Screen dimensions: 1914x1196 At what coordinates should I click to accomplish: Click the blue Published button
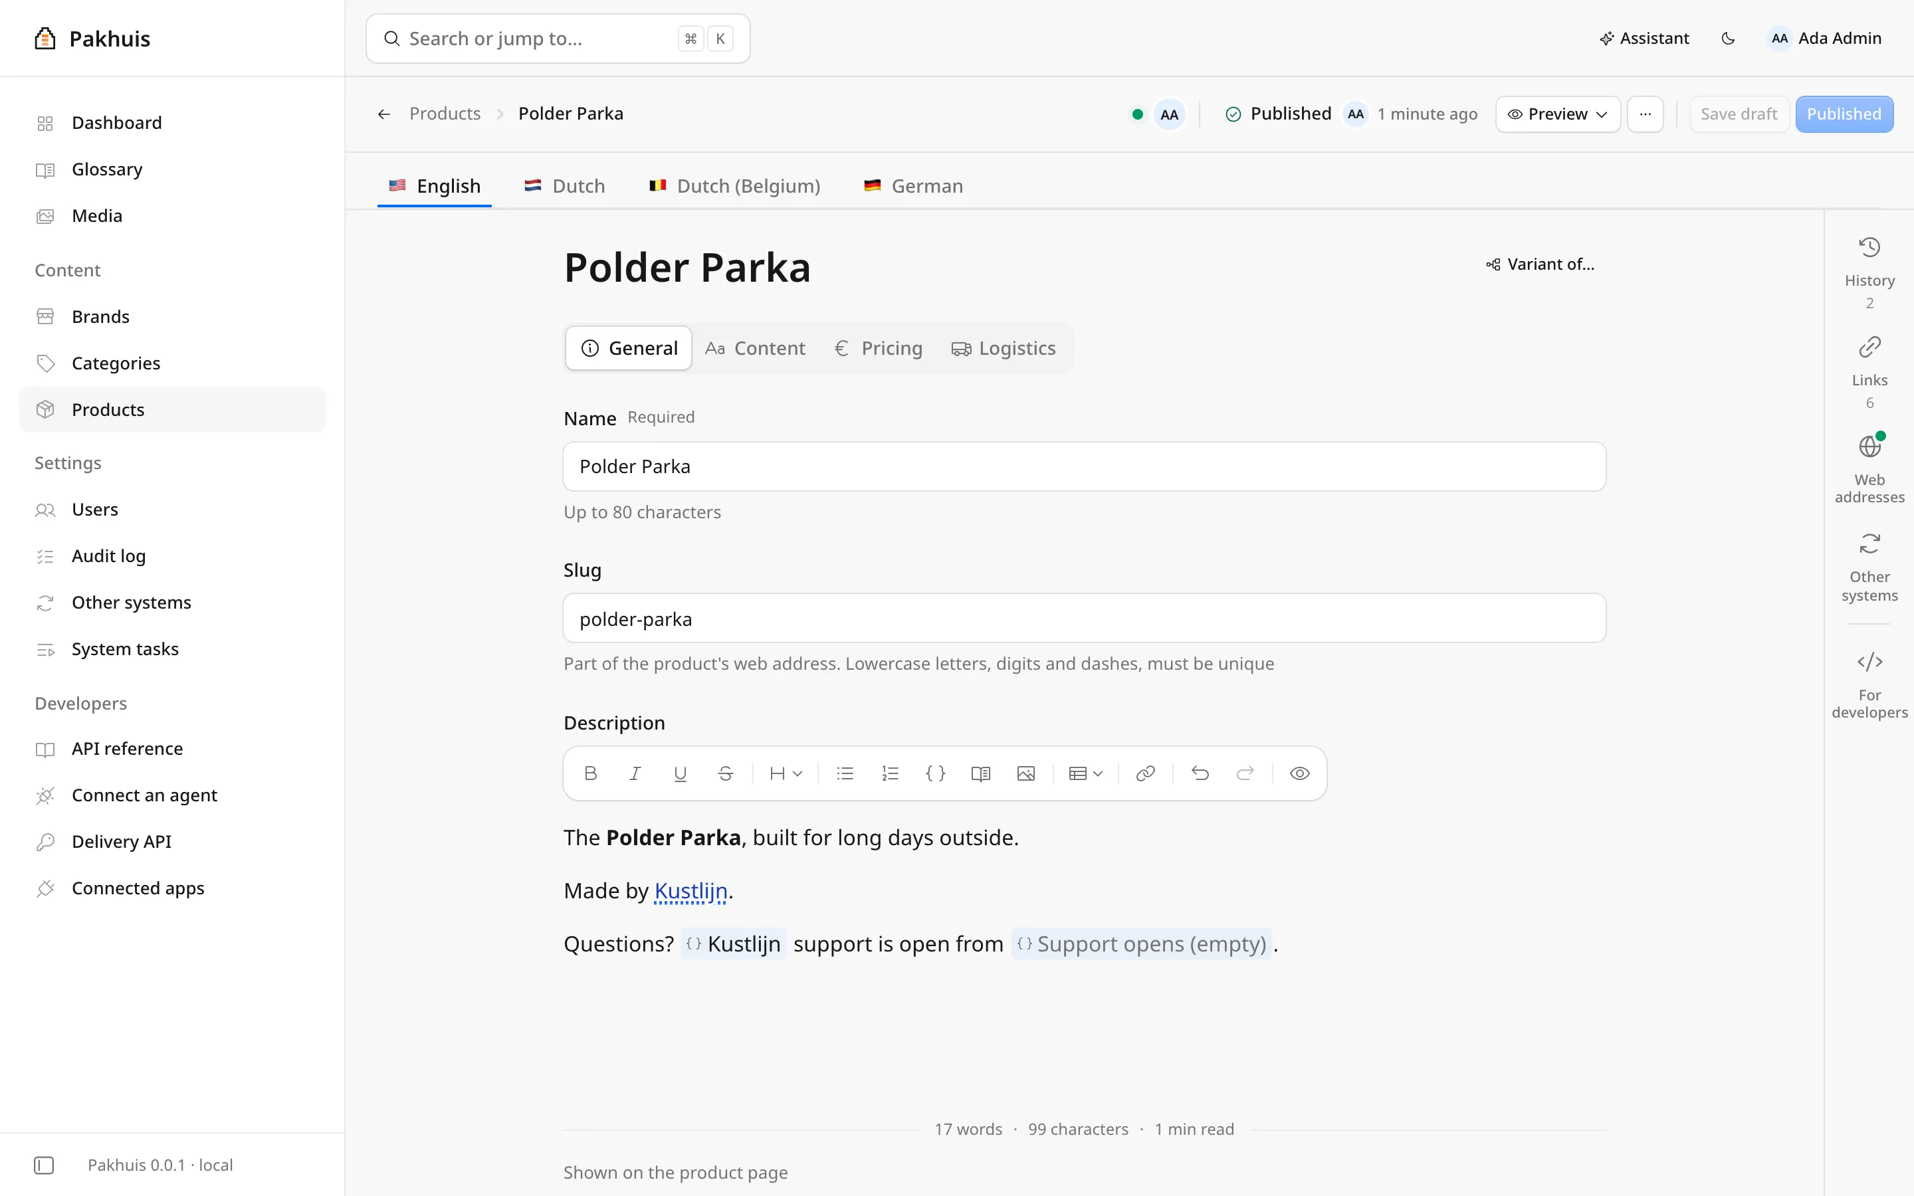tap(1844, 114)
